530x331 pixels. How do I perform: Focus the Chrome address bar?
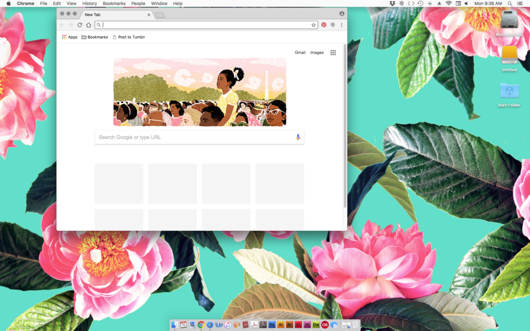[x=206, y=25]
